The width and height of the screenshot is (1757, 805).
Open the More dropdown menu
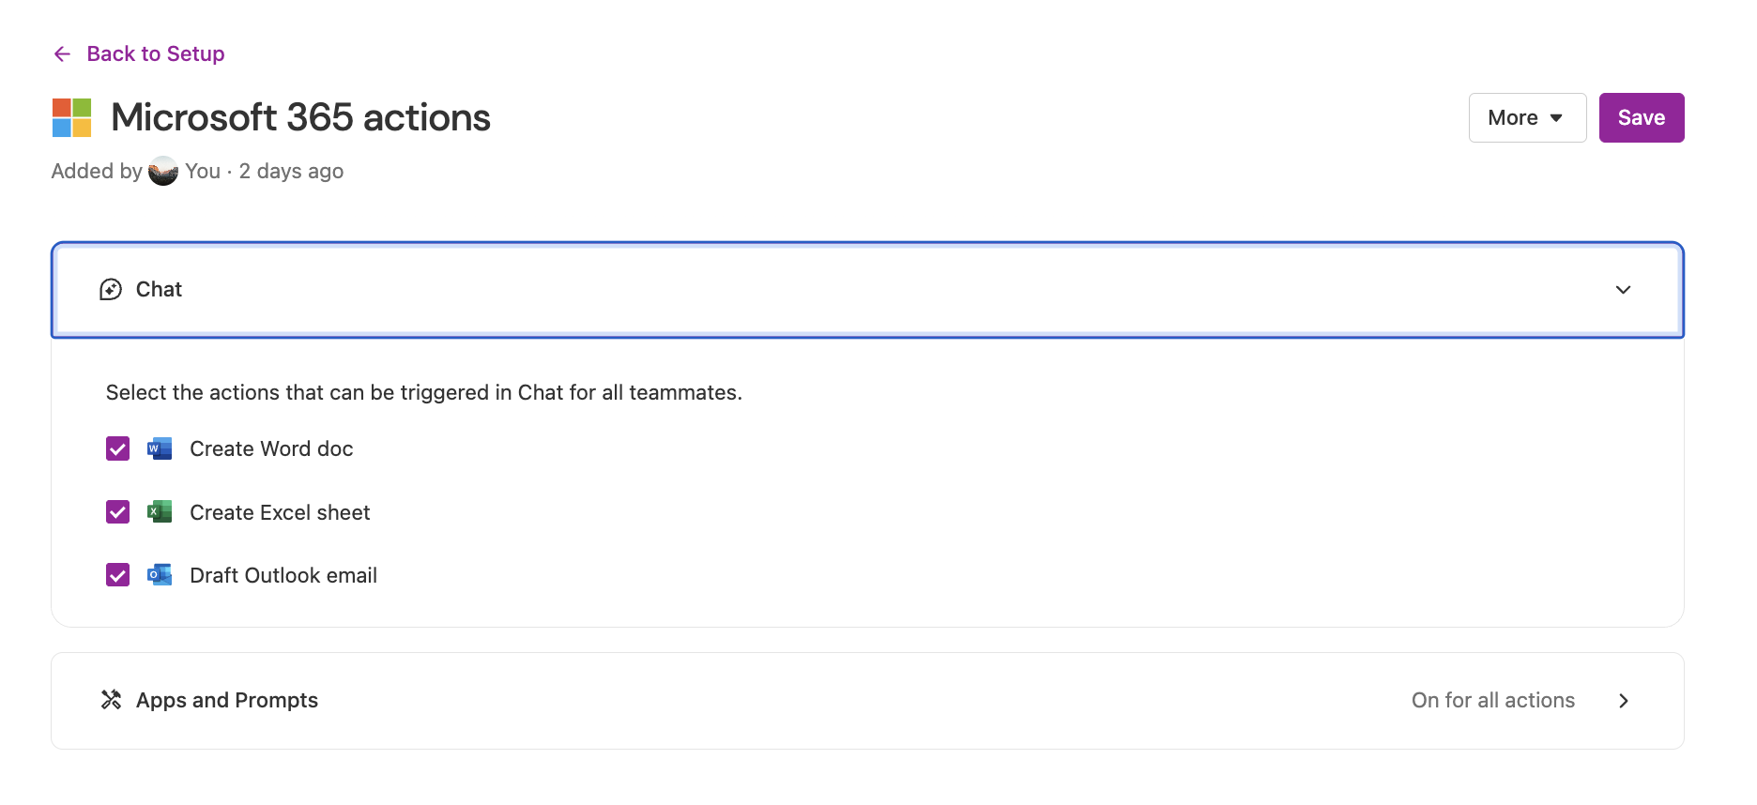1527,118
